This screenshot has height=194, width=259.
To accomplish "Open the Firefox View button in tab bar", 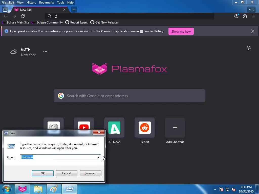I will pyautogui.click(x=5, y=10).
